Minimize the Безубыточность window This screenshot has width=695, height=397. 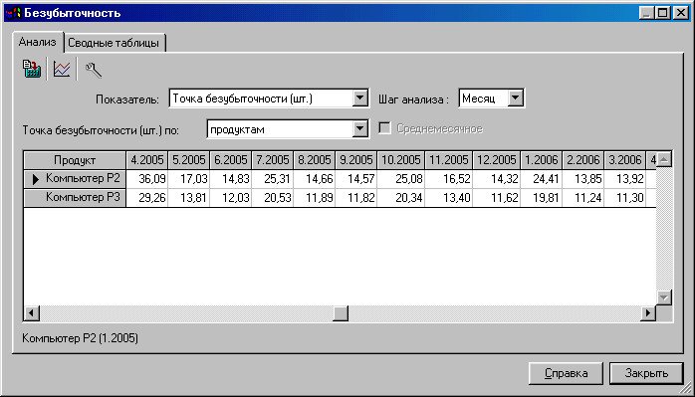(647, 13)
